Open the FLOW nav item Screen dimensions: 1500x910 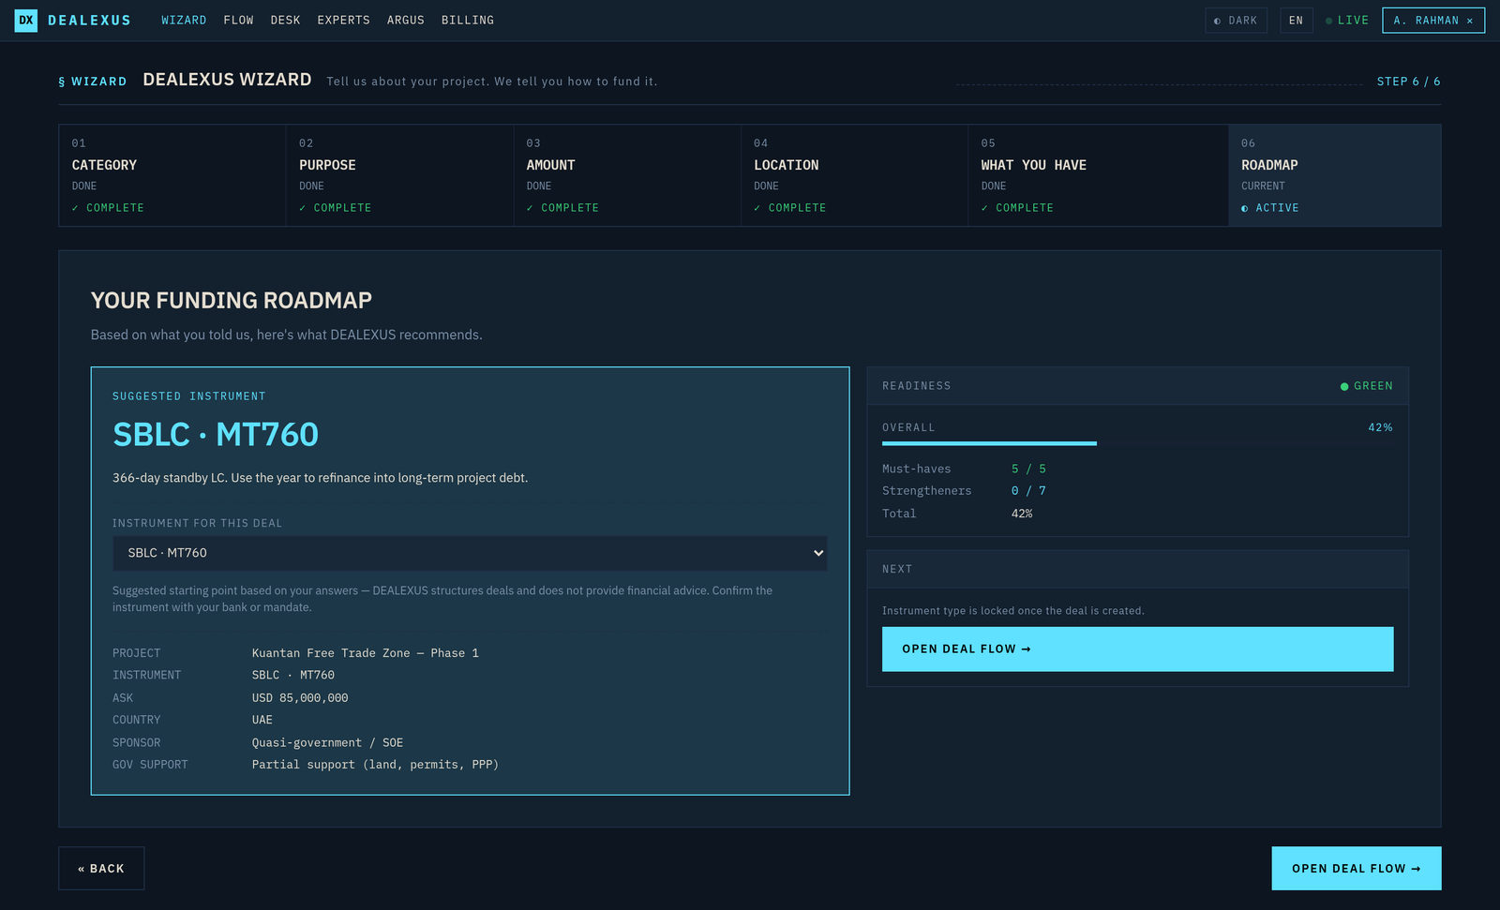coord(239,20)
